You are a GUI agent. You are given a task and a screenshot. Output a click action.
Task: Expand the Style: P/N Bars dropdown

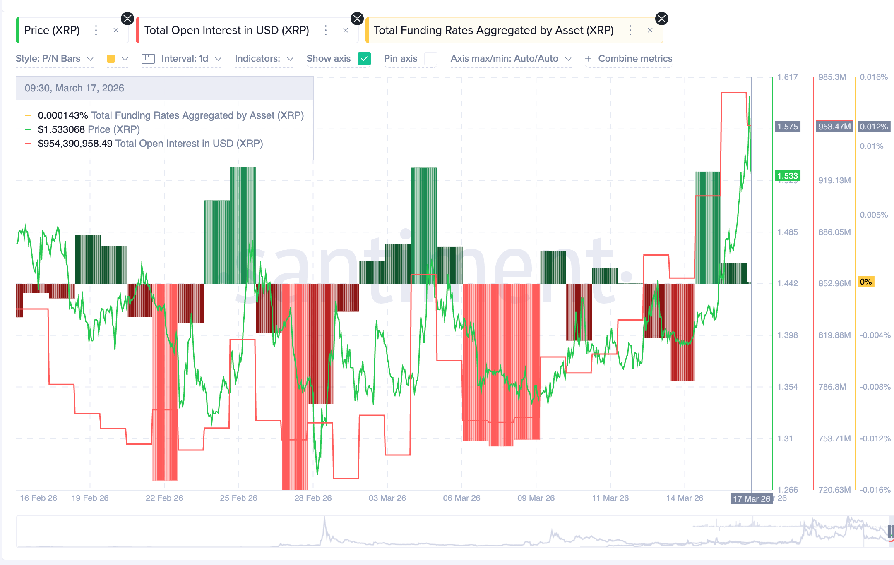point(54,59)
